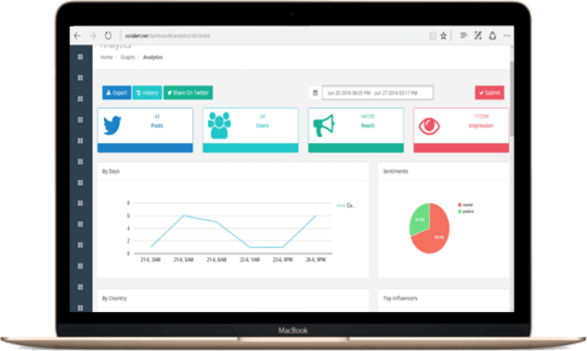
Task: Click the calendar icon beside the date field
Action: 315,93
